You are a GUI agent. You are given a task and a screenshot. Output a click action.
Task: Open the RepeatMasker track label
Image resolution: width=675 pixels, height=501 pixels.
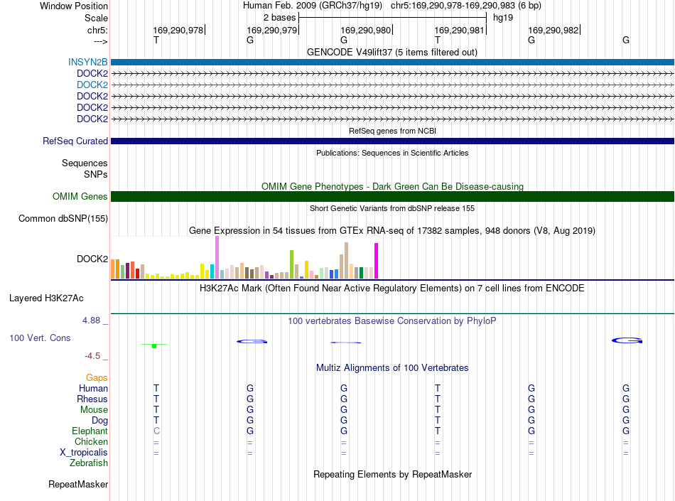click(78, 485)
